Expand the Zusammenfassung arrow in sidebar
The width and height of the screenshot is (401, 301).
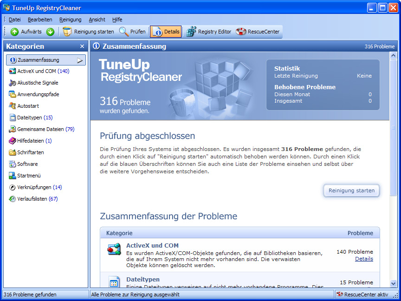click(x=80, y=60)
